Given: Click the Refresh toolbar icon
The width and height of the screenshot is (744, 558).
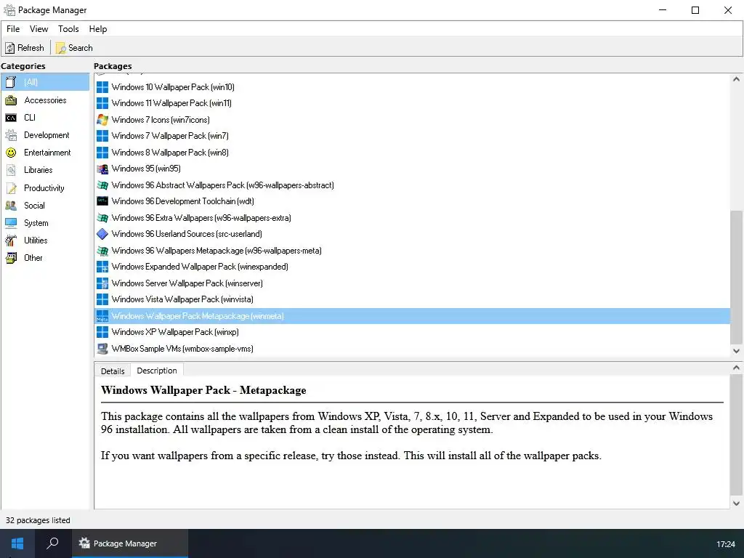Looking at the screenshot, I should [x=9, y=48].
